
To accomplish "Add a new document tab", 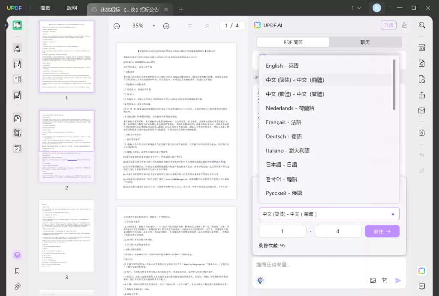I will click(x=181, y=9).
